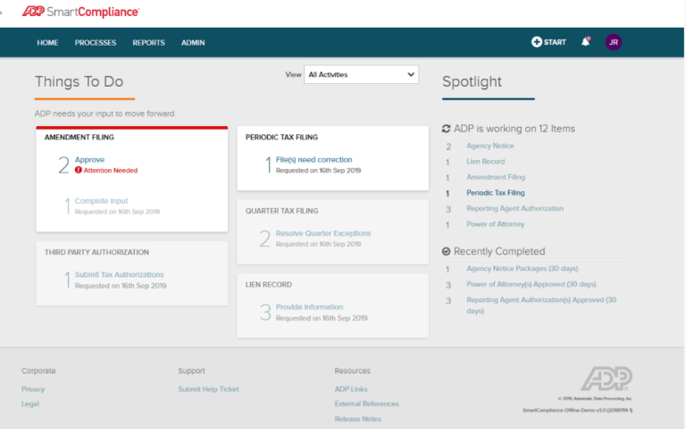Open the ADMIN menu
The height and width of the screenshot is (429, 686).
pyautogui.click(x=193, y=43)
